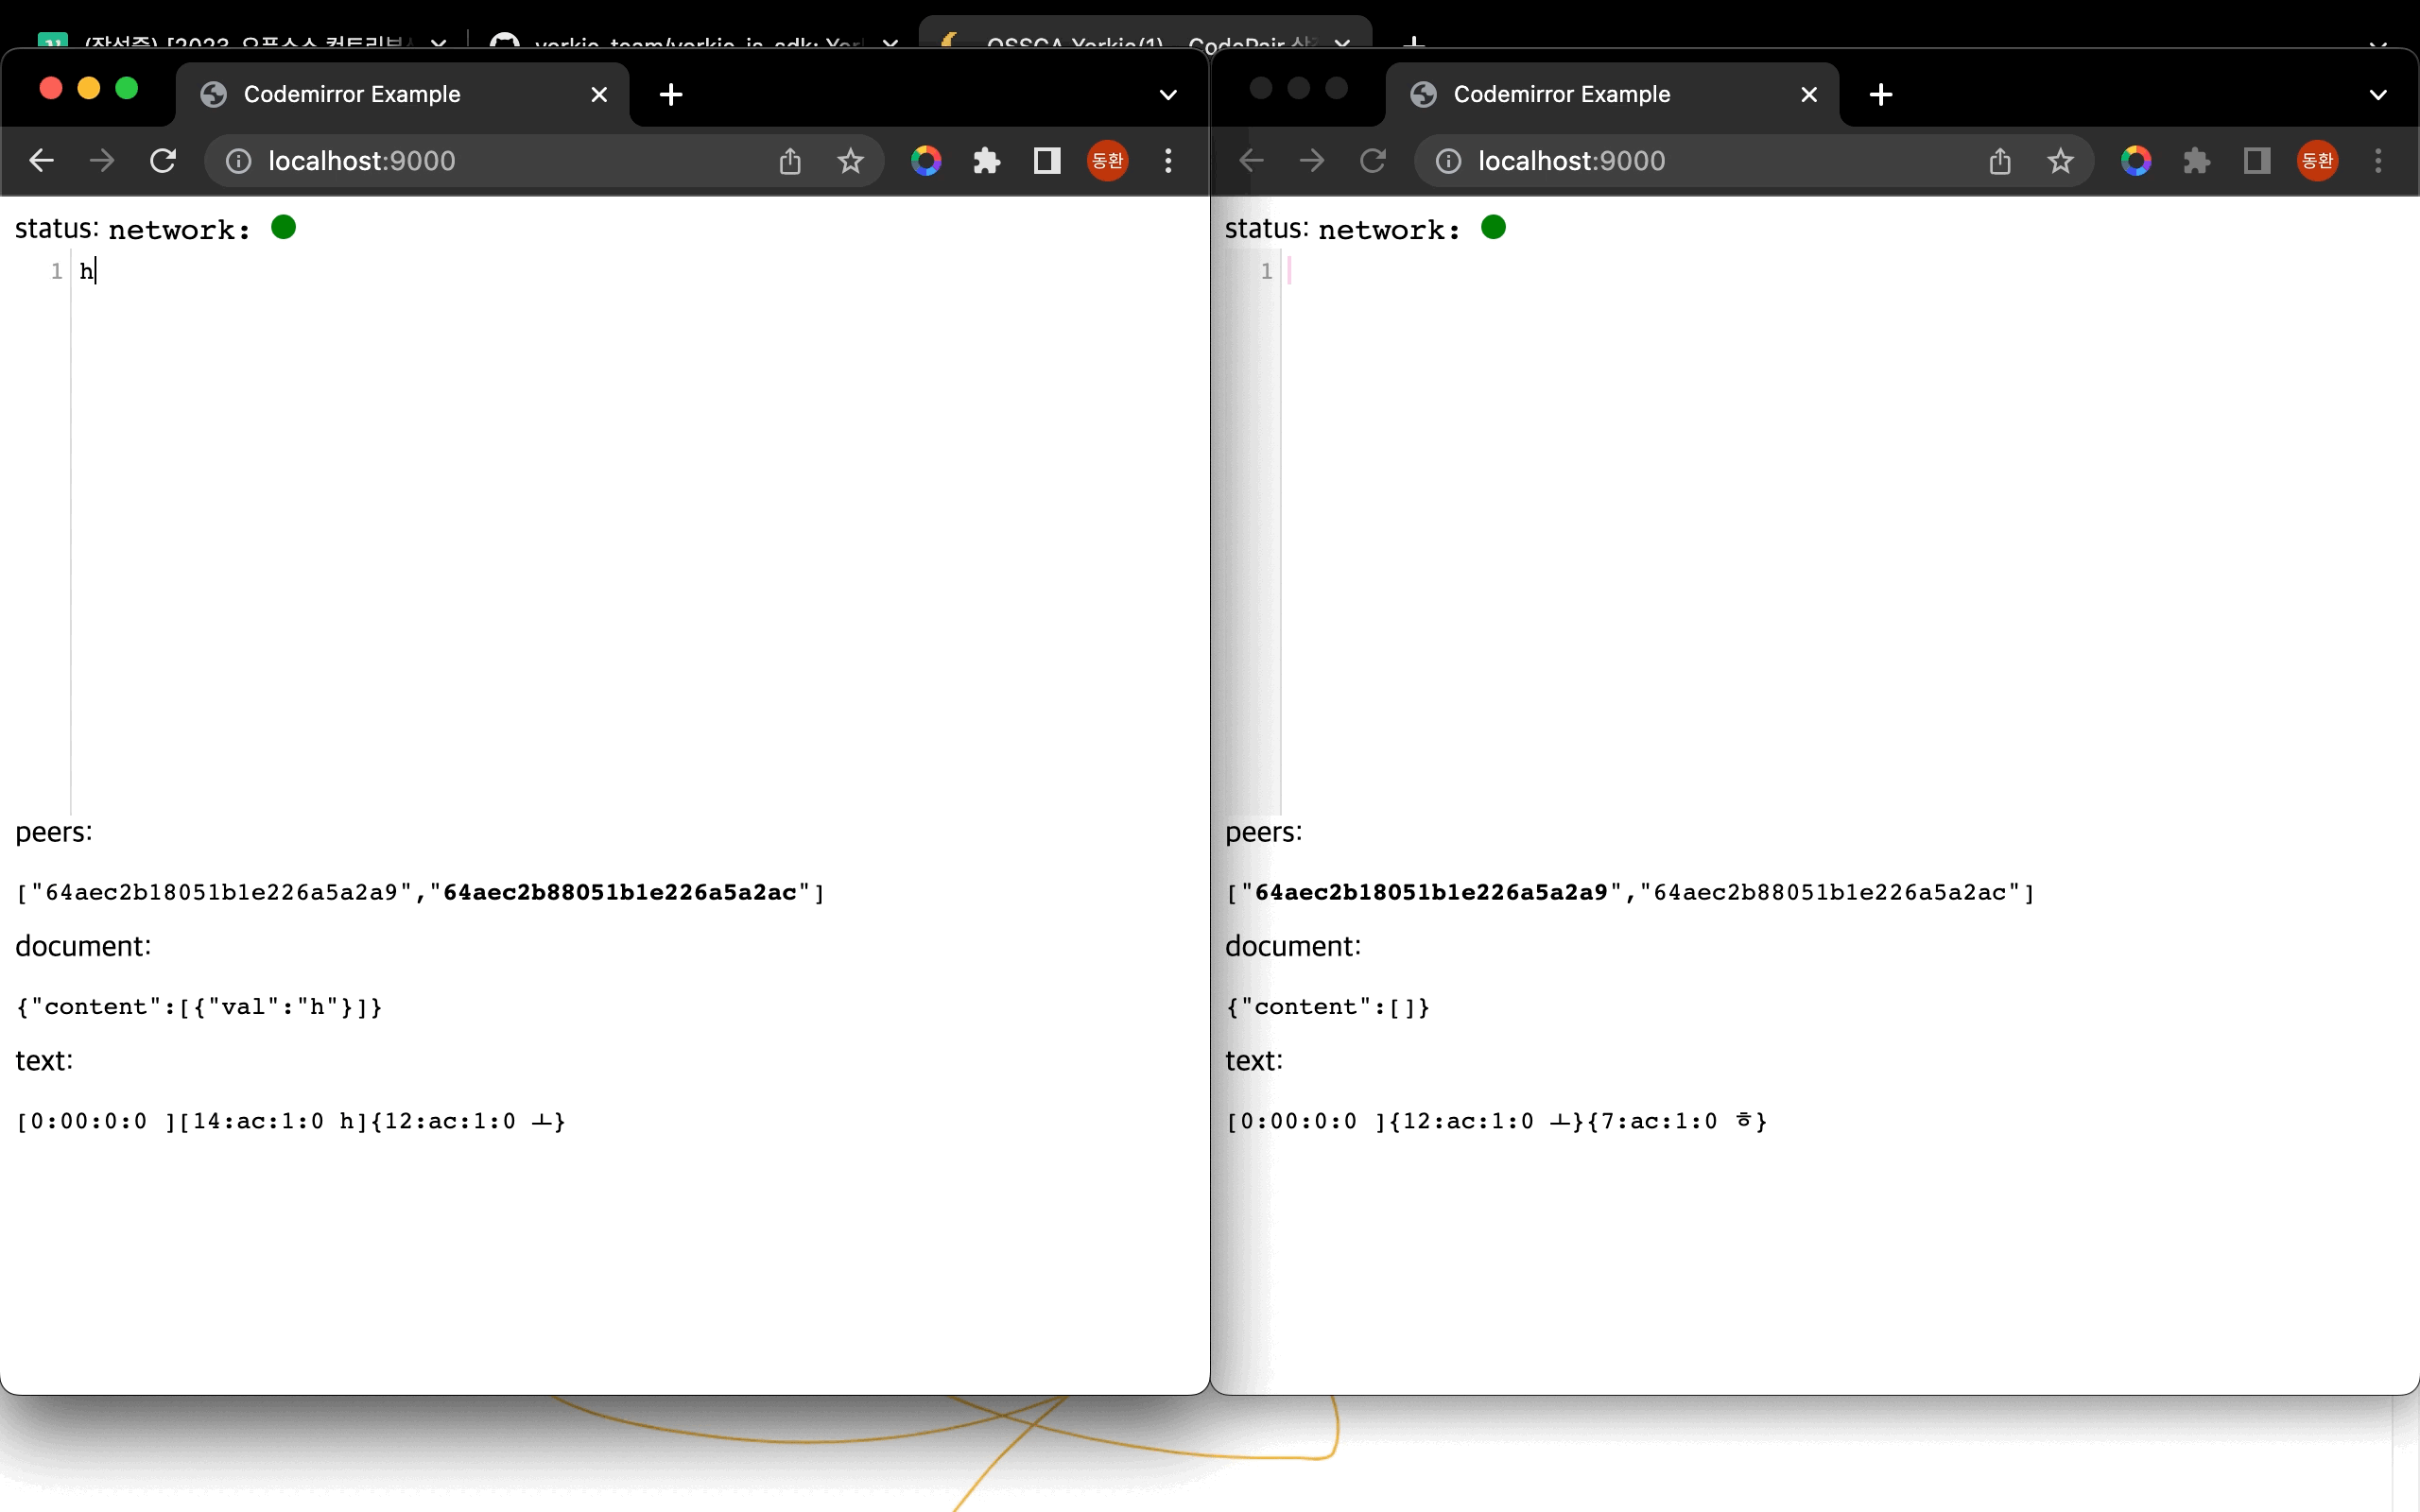Viewport: 2420px width, 1512px height.
Task: Toggle side panel icon in right window
Action: pos(2256,161)
